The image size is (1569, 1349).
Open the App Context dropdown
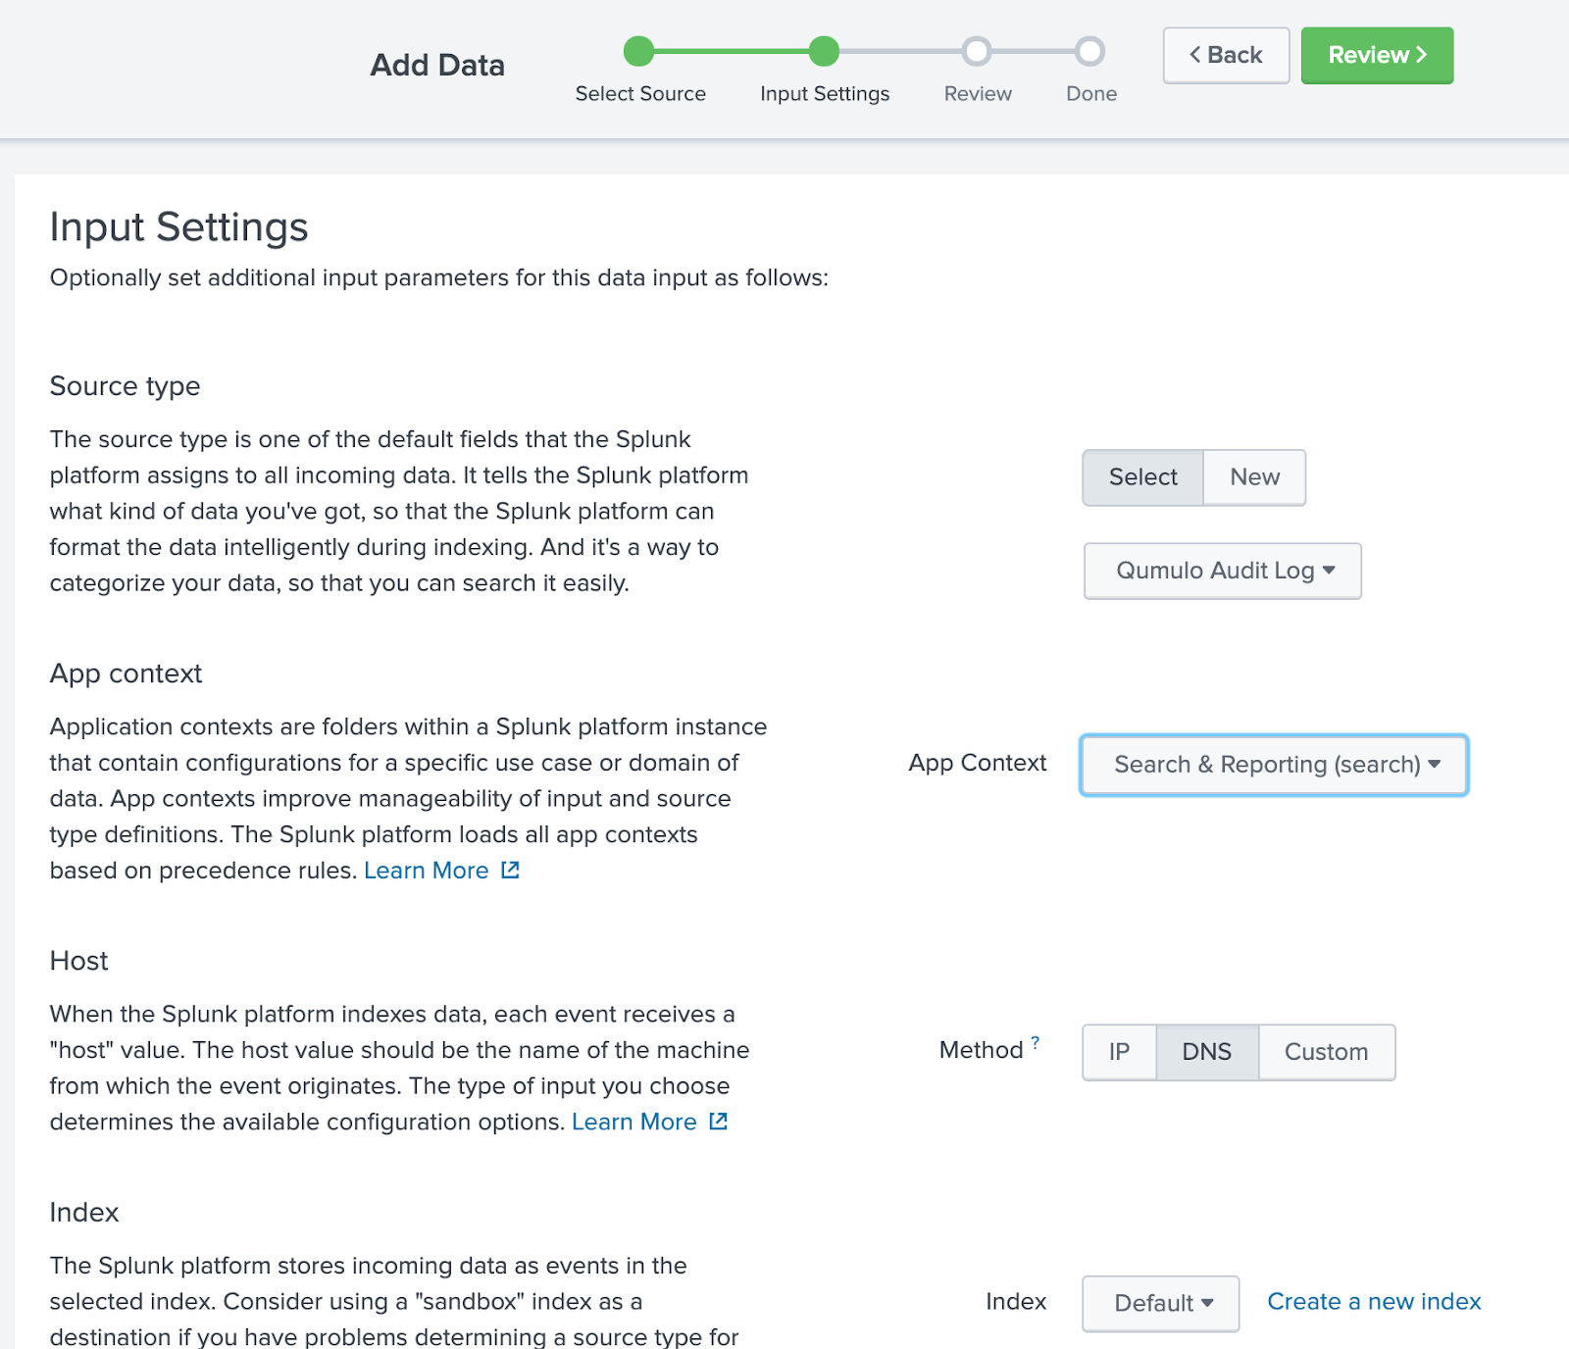click(x=1272, y=765)
